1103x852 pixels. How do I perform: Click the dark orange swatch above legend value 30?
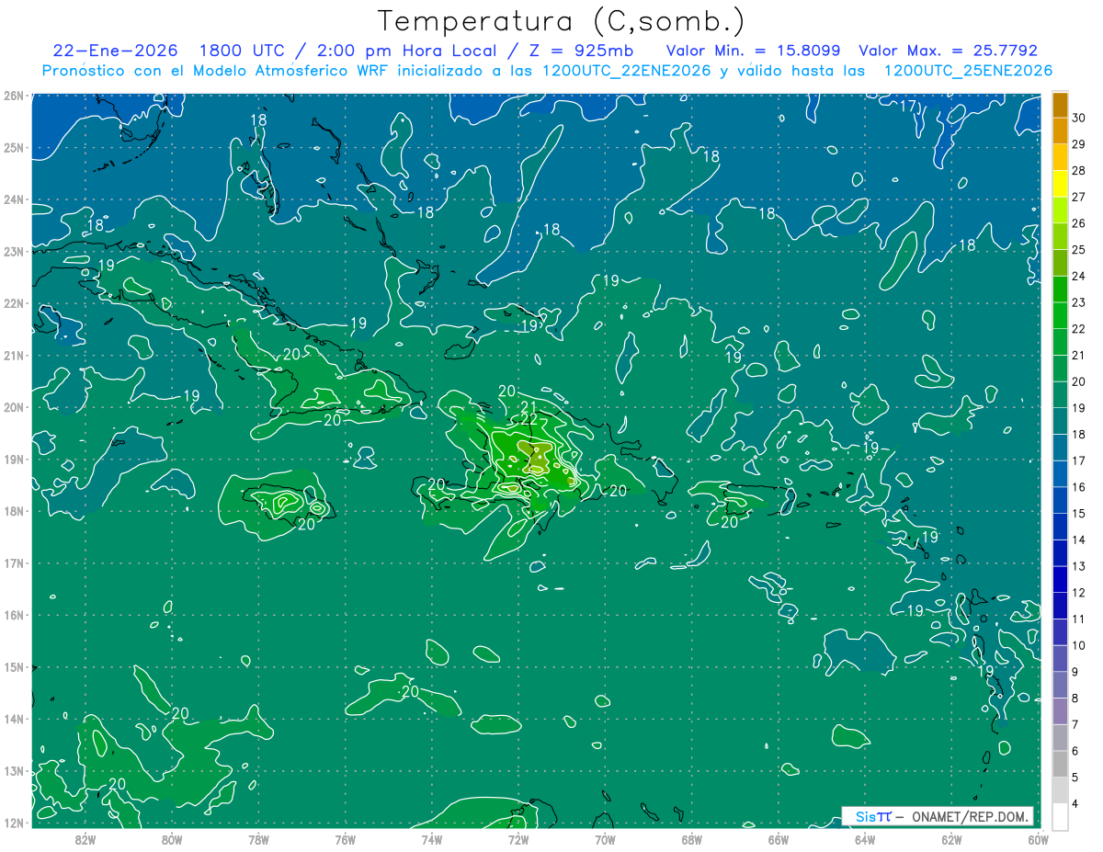[x=1060, y=105]
